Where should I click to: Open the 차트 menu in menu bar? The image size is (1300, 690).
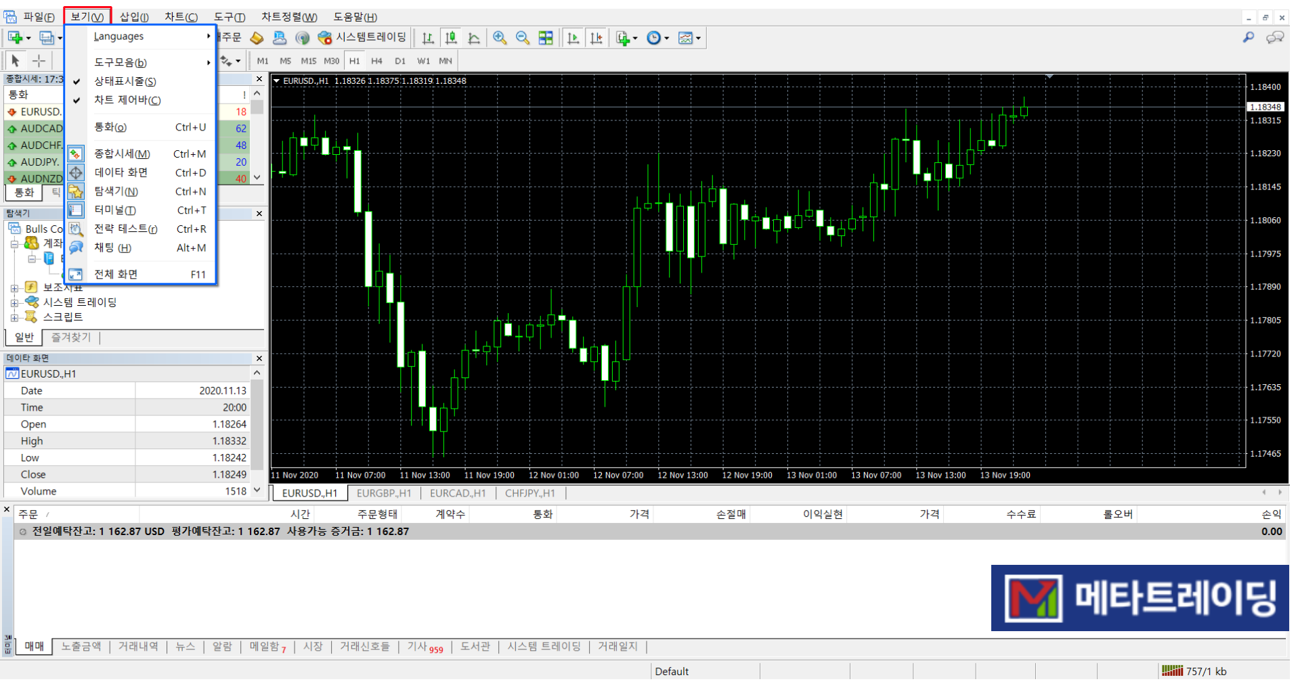pyautogui.click(x=182, y=17)
